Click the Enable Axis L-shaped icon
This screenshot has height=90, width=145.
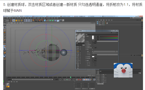(x=4, y=43)
